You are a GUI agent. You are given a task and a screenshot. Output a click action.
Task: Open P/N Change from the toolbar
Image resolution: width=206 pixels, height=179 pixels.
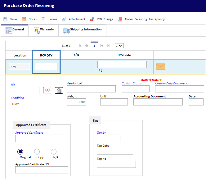[105, 19]
